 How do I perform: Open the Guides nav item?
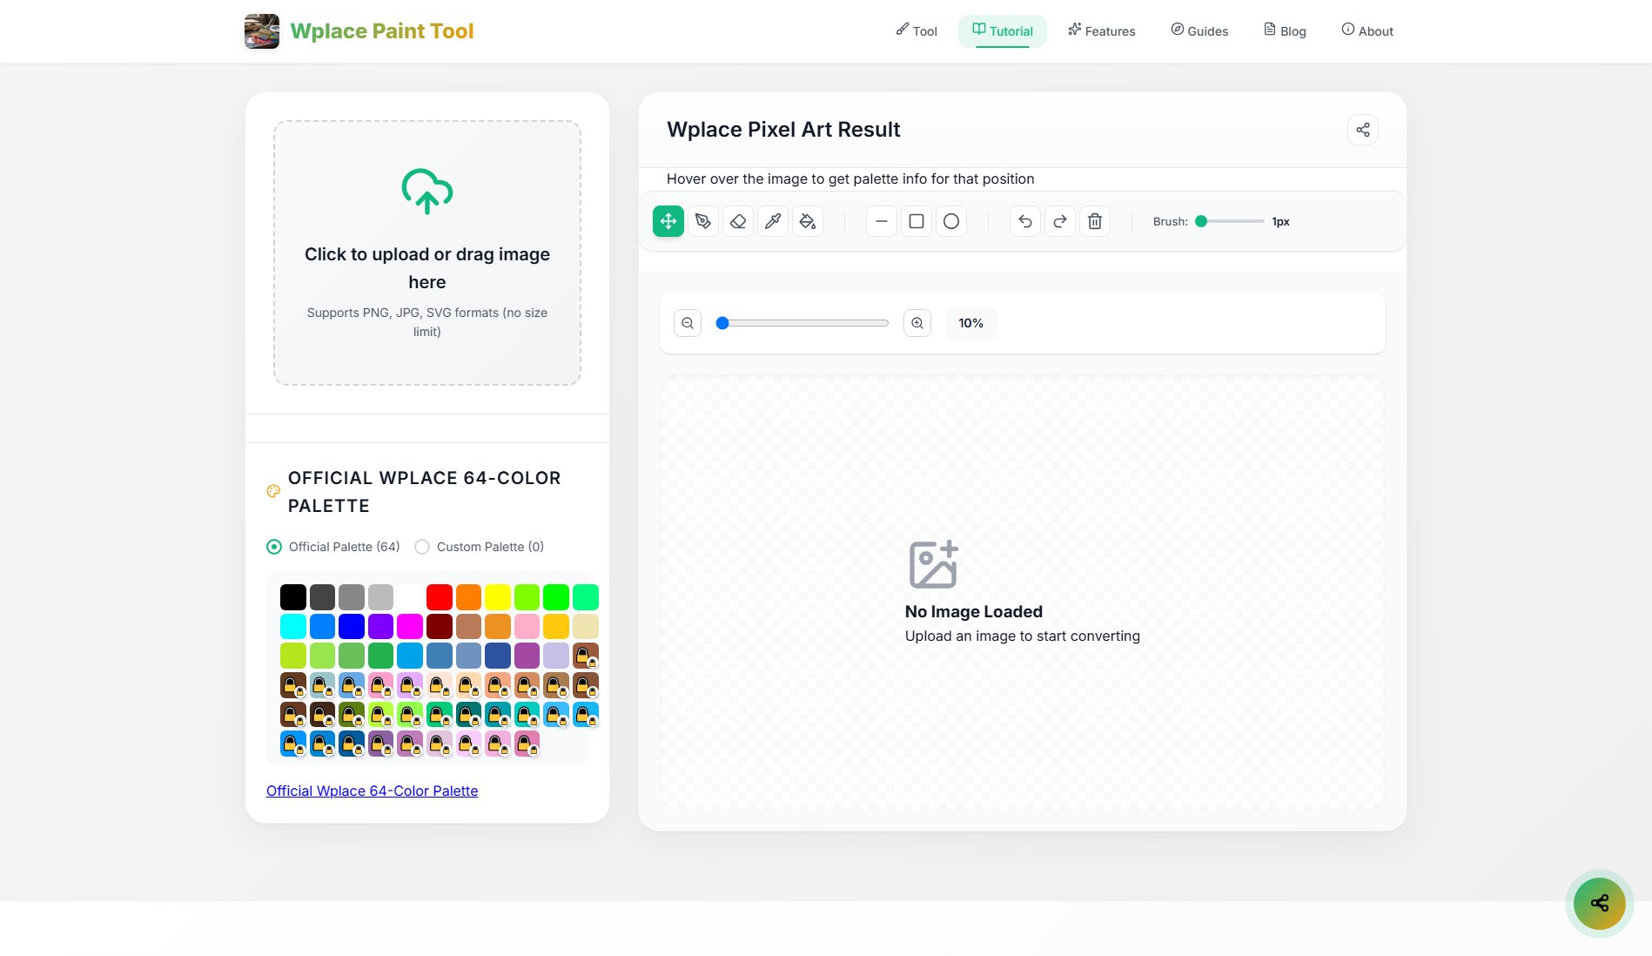click(1199, 30)
